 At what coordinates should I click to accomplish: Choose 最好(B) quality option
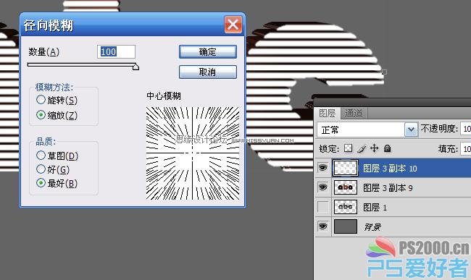[41, 183]
